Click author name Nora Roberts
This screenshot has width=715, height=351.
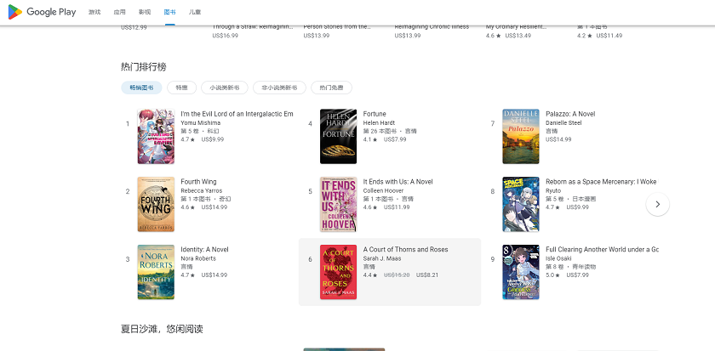198,258
